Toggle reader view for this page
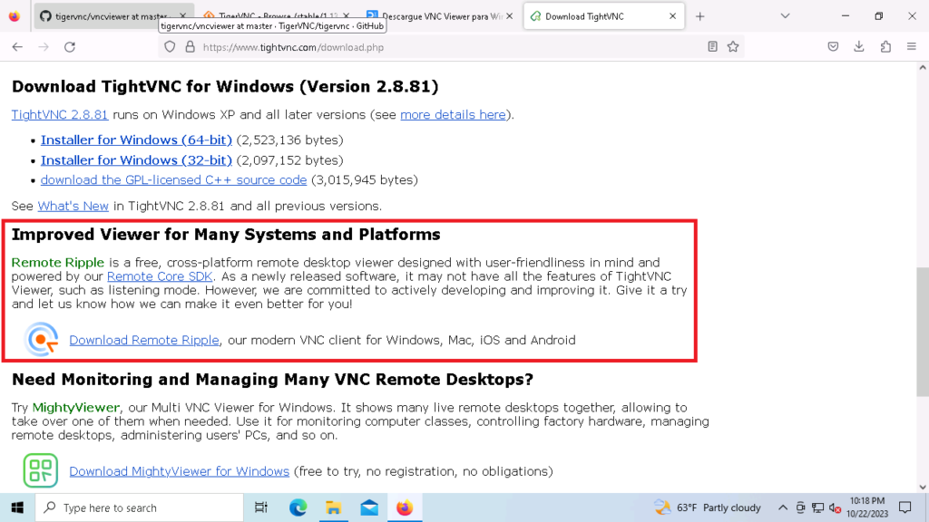 point(712,47)
